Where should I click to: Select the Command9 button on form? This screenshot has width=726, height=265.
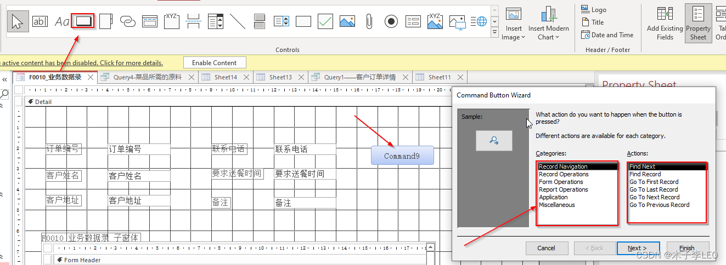pyautogui.click(x=402, y=155)
